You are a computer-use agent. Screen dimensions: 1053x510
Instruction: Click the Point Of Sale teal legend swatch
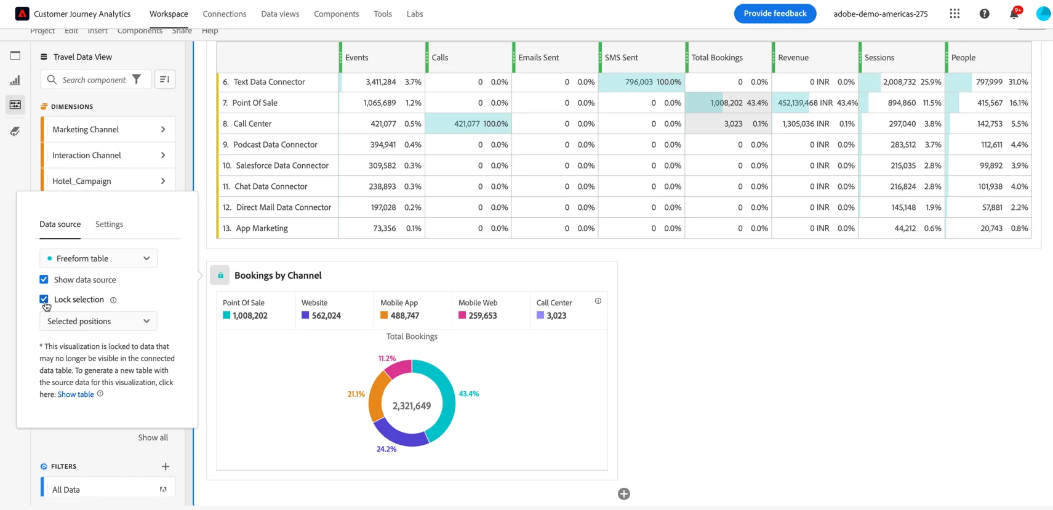(226, 315)
